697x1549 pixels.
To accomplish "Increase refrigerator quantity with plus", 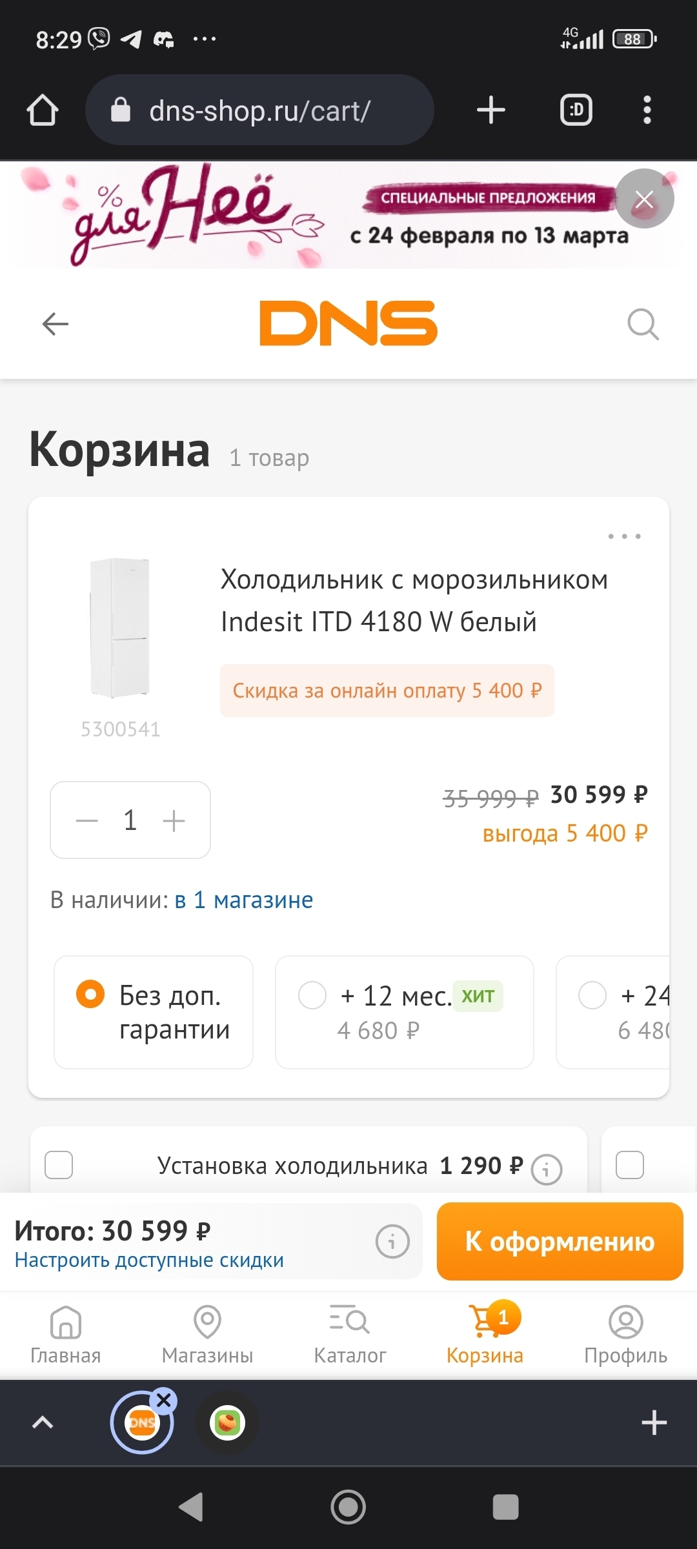I will coord(174,821).
